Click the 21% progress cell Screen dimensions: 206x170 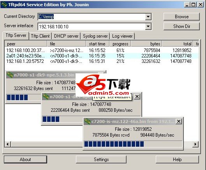click(x=120, y=61)
